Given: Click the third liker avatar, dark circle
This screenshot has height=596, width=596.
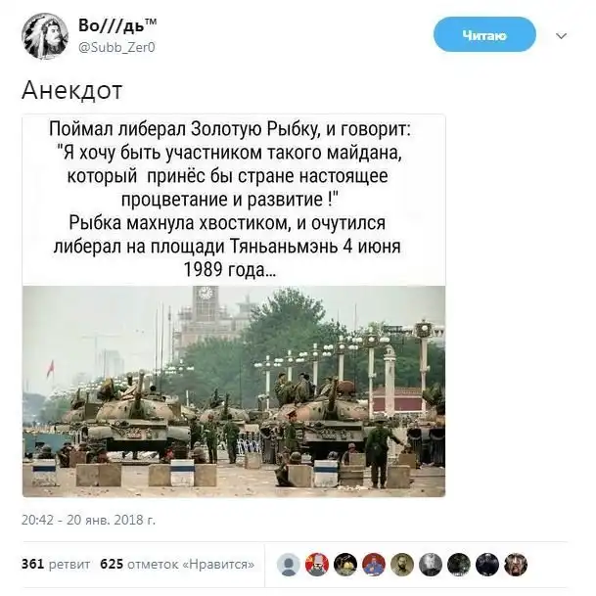Looking at the screenshot, I should (345, 565).
